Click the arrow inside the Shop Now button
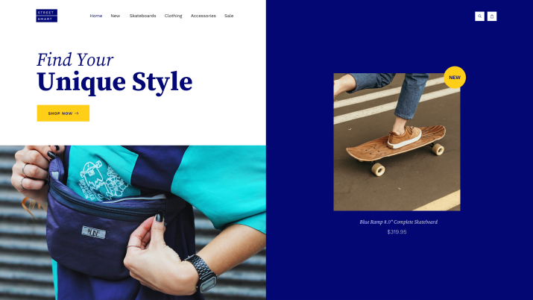Viewport: 533px width, 300px height. pos(77,113)
